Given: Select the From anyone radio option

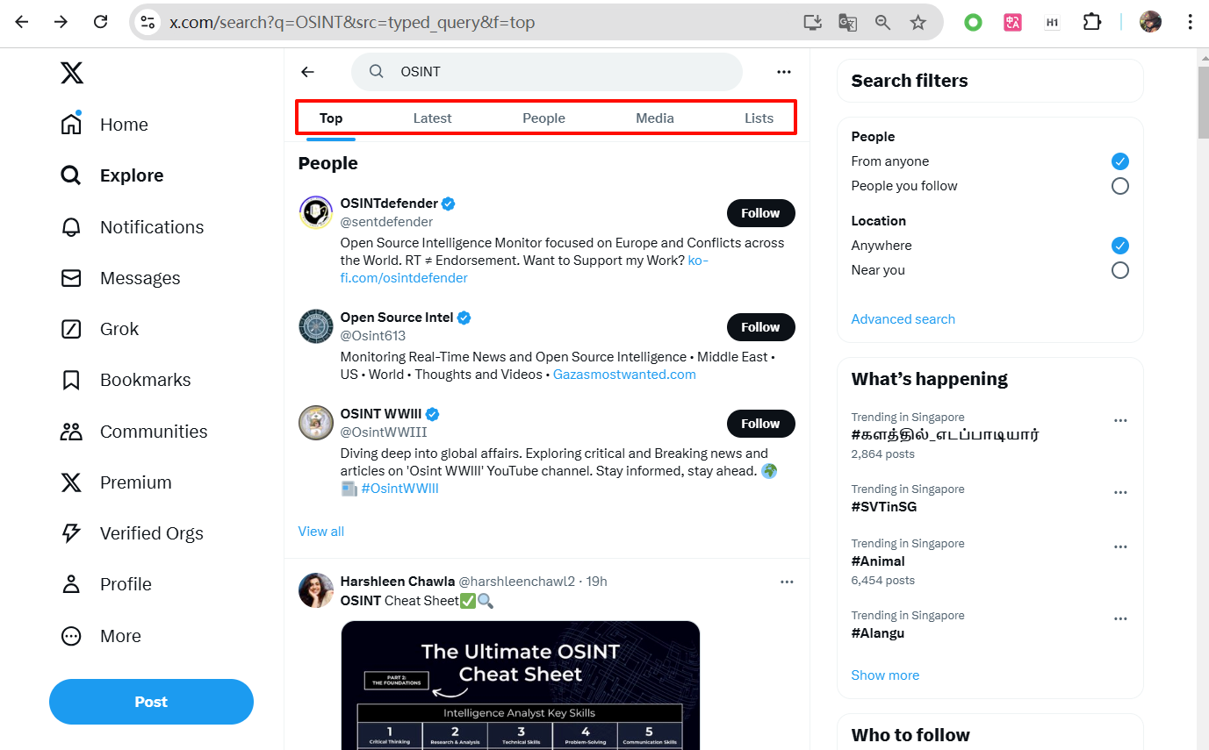Looking at the screenshot, I should point(1119,161).
